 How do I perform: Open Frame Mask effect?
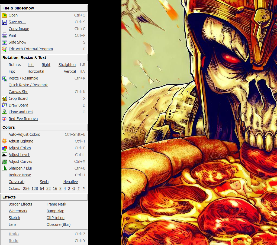(56, 204)
